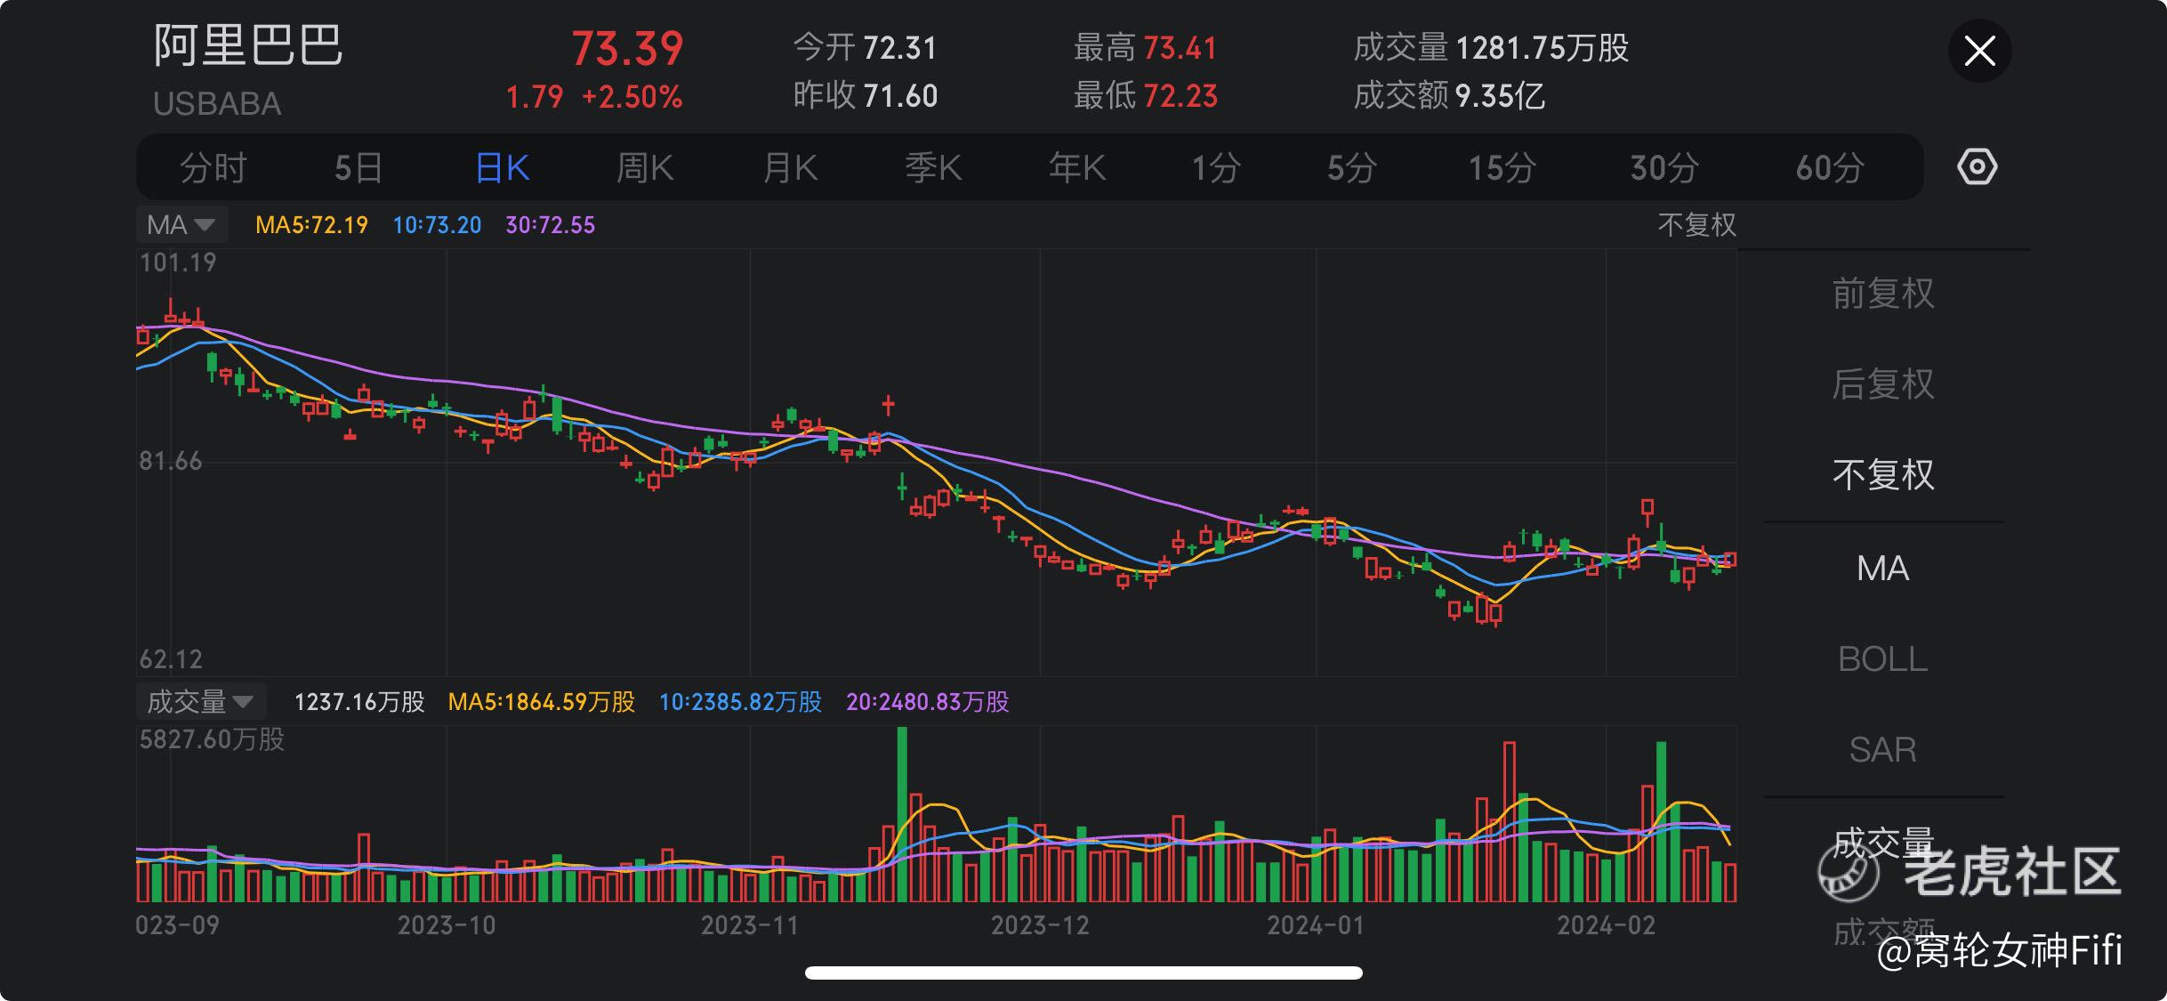
Task: Tap the 60分 interval button
Action: (1829, 167)
